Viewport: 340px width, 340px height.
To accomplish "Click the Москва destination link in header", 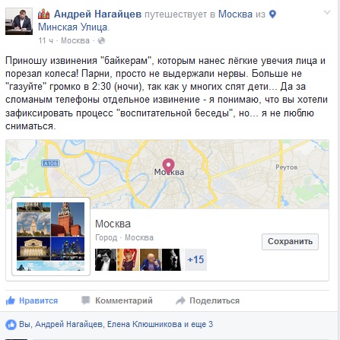I will point(235,14).
